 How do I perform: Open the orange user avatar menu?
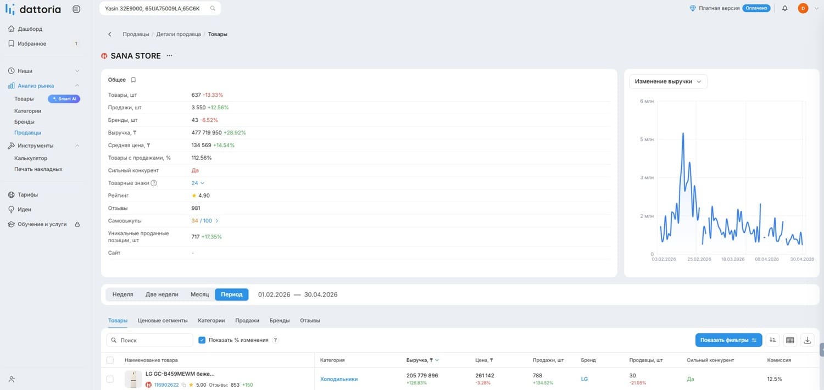tap(803, 8)
